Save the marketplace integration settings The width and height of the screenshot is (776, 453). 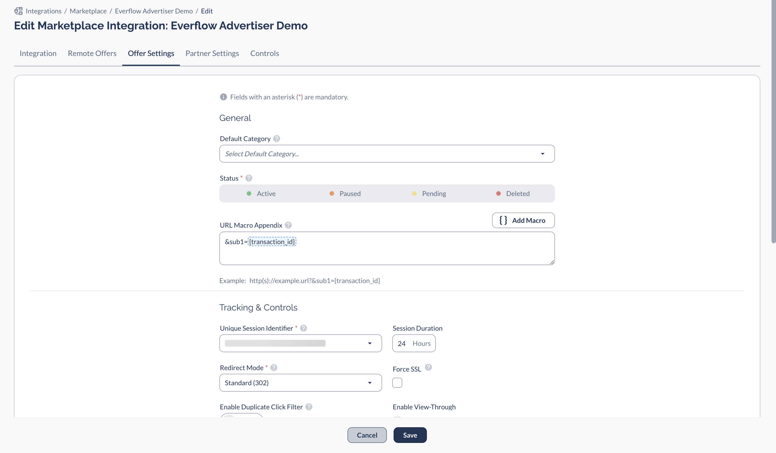(x=410, y=435)
